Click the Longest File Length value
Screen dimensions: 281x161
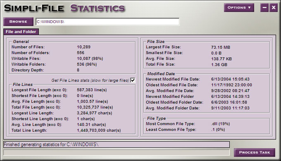[x=92, y=90]
